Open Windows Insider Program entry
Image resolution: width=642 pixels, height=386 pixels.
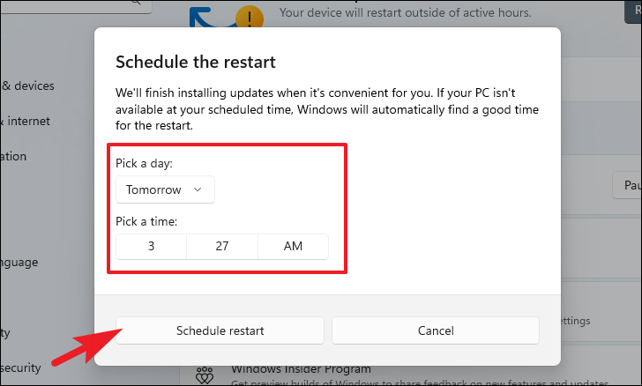tap(301, 369)
